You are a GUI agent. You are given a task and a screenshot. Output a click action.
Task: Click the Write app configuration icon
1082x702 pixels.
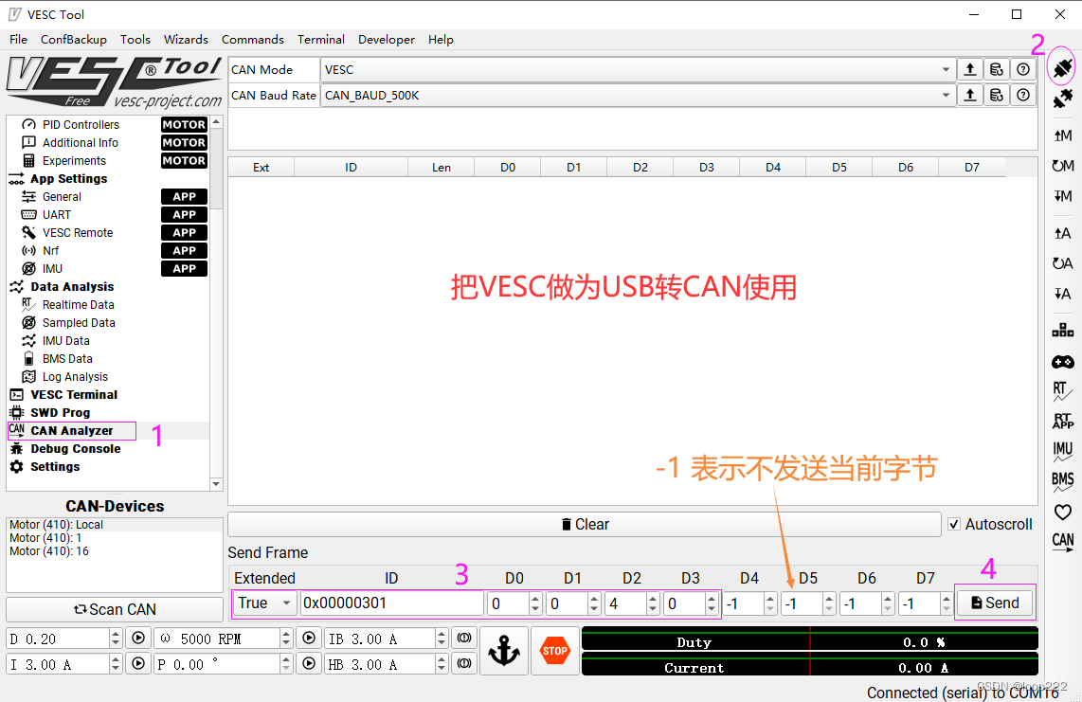point(1063,294)
